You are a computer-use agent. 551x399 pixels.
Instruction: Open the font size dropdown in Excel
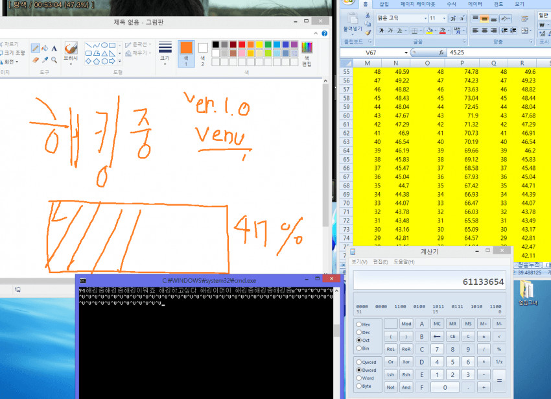444,18
